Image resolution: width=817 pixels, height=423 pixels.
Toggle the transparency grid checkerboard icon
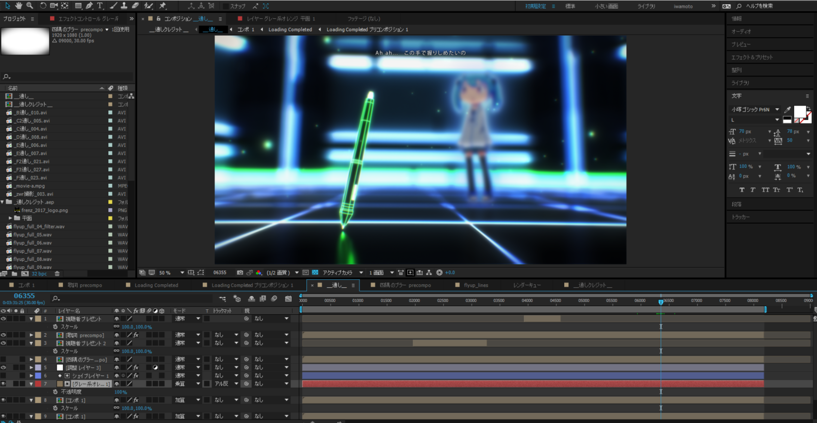(315, 272)
